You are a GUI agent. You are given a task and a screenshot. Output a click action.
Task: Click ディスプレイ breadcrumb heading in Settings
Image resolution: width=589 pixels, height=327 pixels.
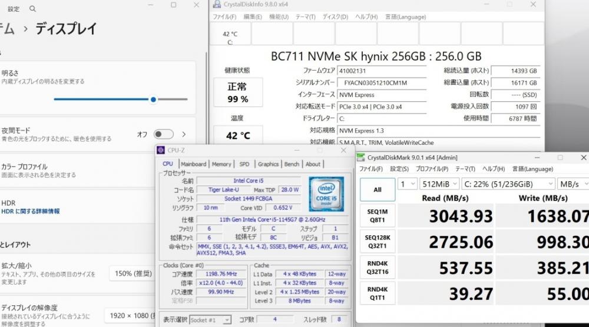coord(66,29)
